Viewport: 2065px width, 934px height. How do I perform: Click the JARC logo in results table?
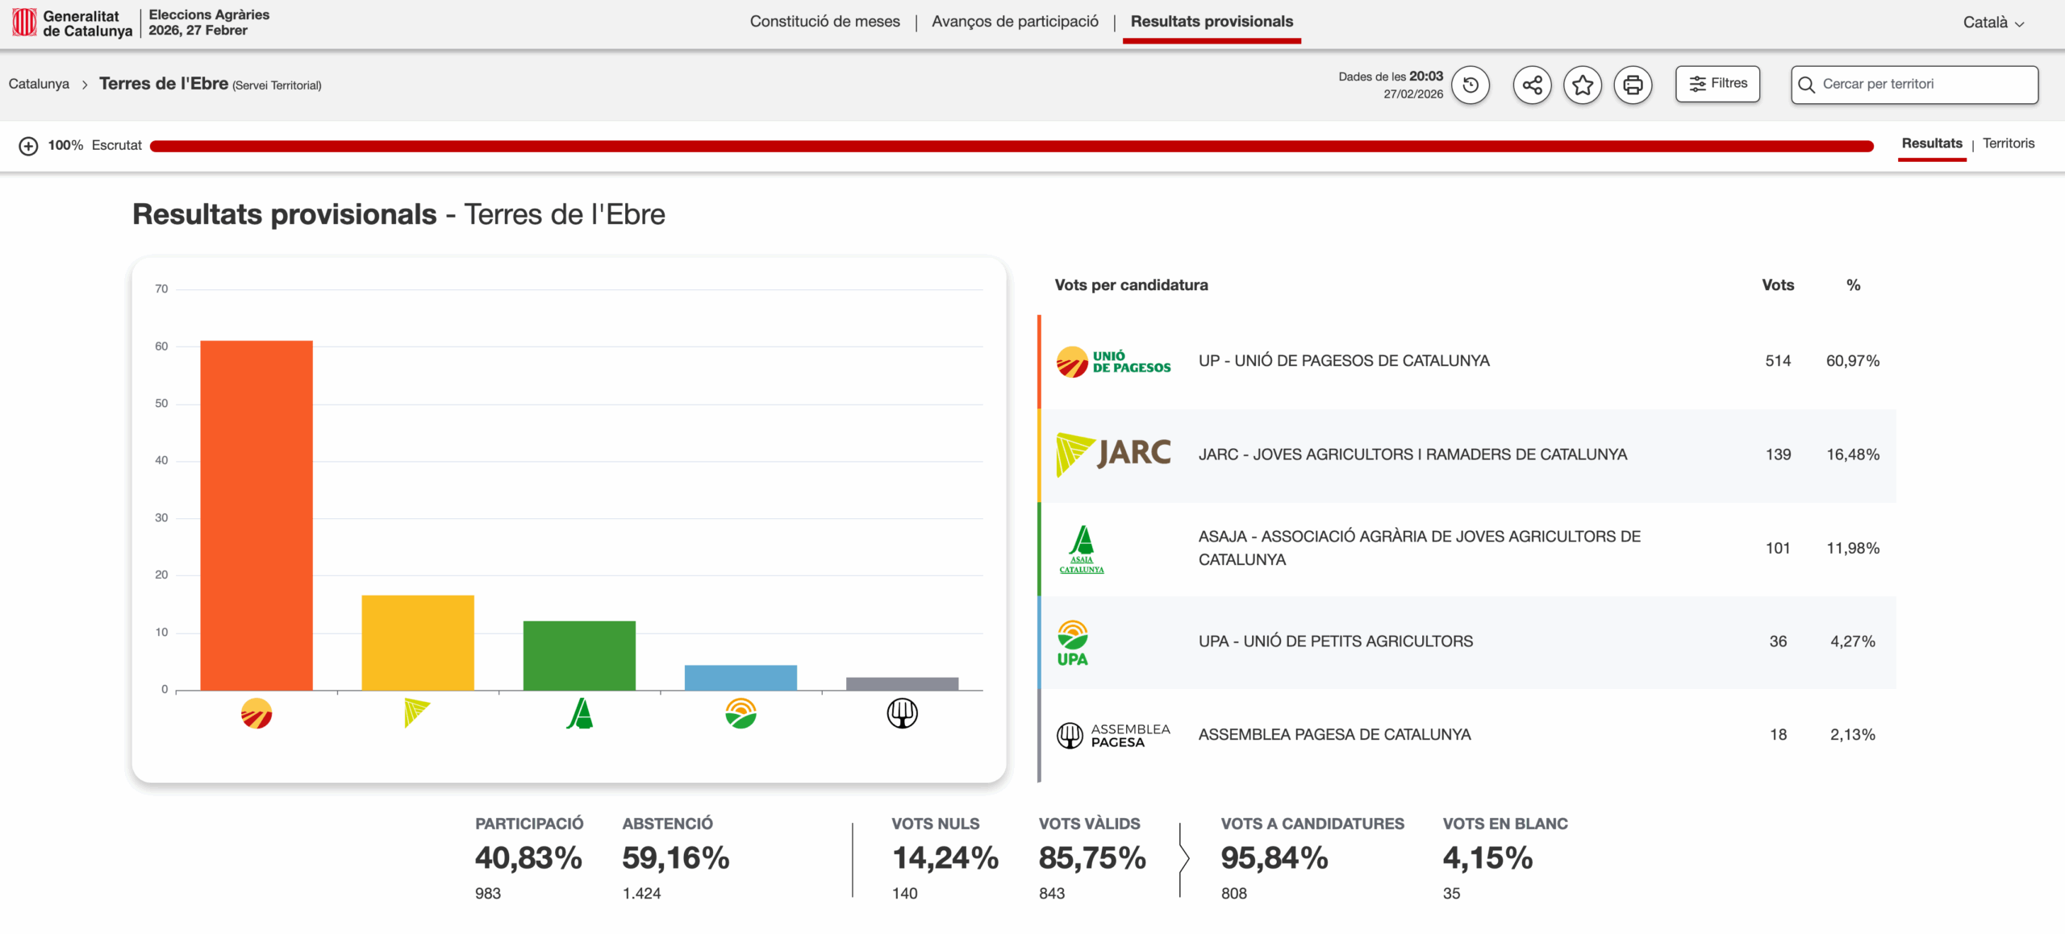[x=1113, y=455]
